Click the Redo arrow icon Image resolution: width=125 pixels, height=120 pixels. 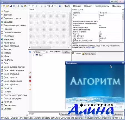pyautogui.click(x=33, y=6)
